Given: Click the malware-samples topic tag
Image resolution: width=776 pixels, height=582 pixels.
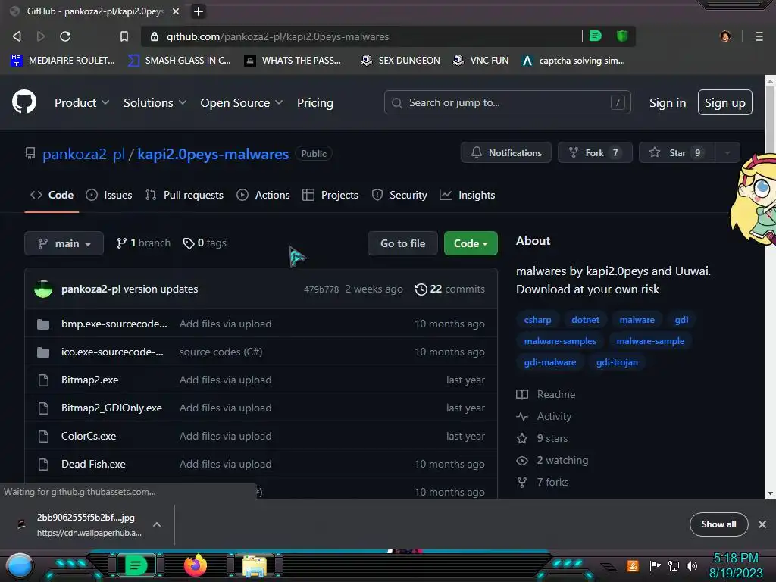Looking at the screenshot, I should point(560,341).
